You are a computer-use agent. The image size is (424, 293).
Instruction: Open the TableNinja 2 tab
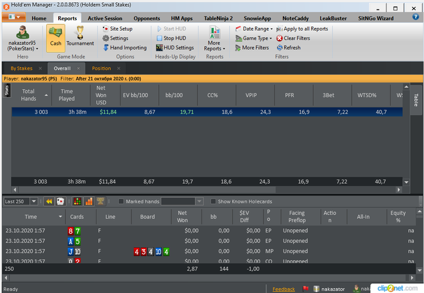[218, 18]
